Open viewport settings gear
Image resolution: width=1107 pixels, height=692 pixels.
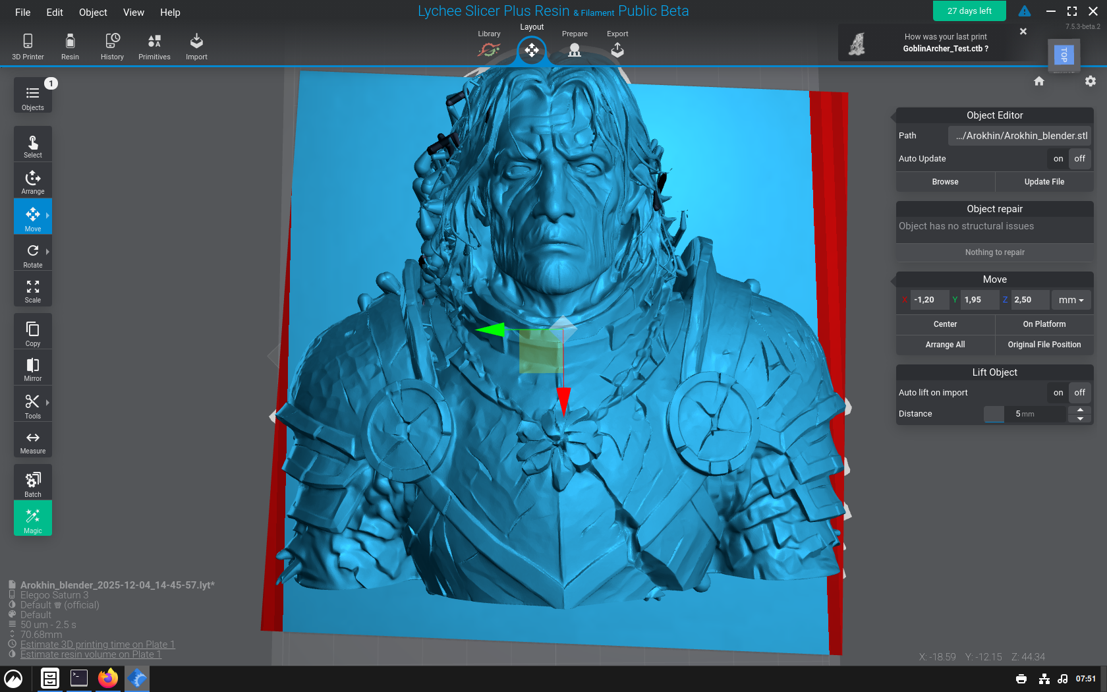[1091, 81]
